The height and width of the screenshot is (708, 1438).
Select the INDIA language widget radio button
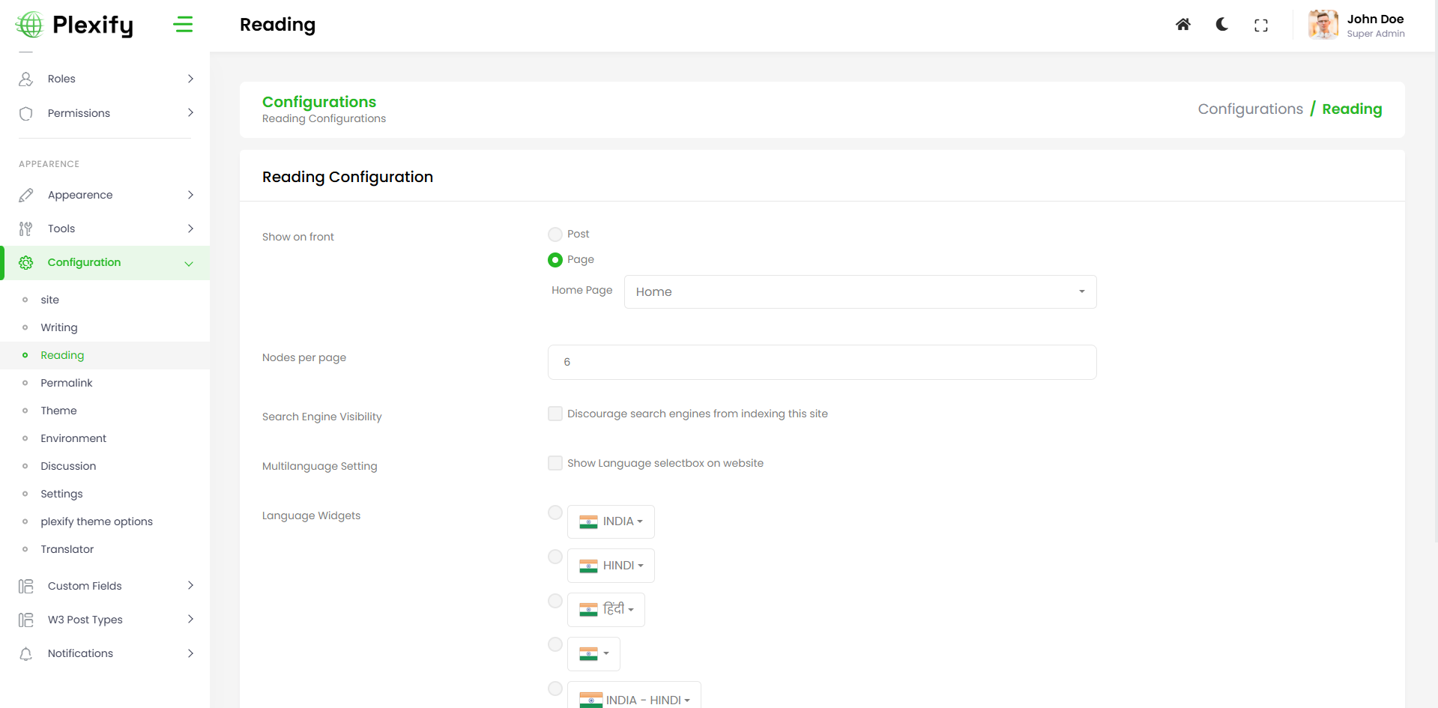555,512
